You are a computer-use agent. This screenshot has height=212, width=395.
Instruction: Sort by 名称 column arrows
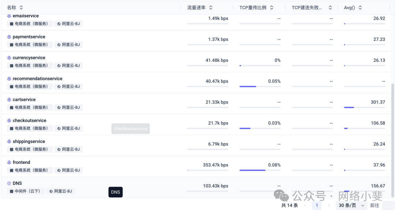tap(21, 8)
